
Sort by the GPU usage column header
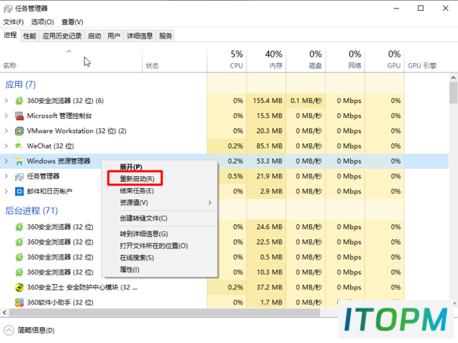click(385, 61)
